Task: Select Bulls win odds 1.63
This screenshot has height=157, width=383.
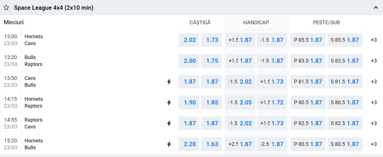Action: point(211,144)
